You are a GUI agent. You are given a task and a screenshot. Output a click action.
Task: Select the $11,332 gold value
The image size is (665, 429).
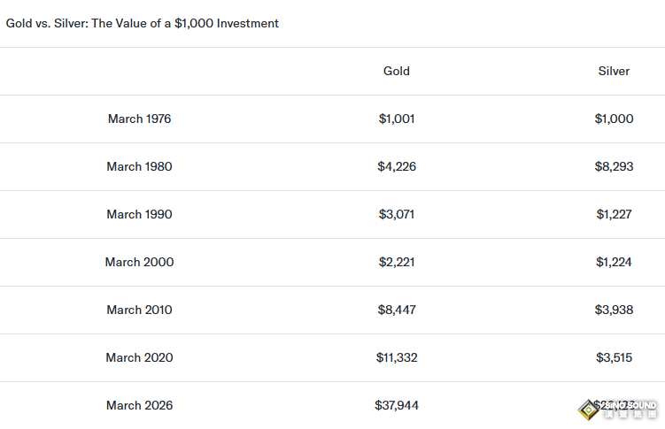pos(396,357)
